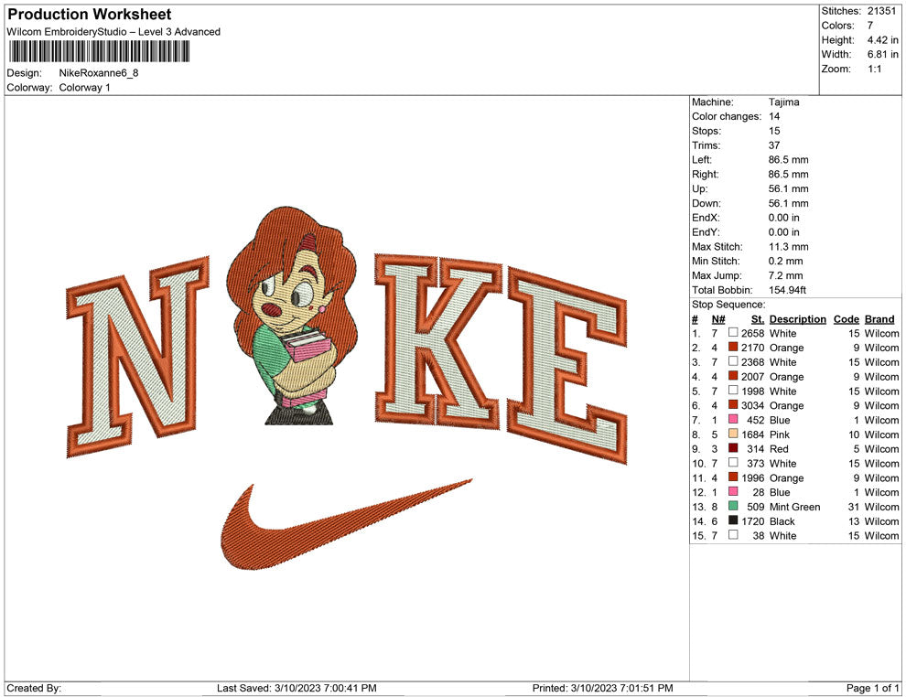Click the Zoom value '1:1'
Viewport: 906px width, 697px height.
(x=874, y=69)
